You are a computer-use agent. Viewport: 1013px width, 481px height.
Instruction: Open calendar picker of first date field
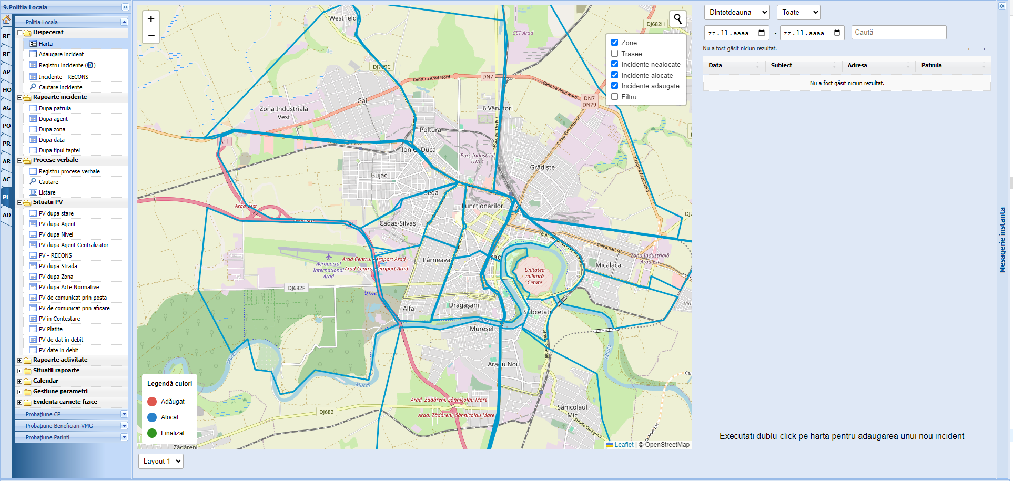click(x=761, y=33)
